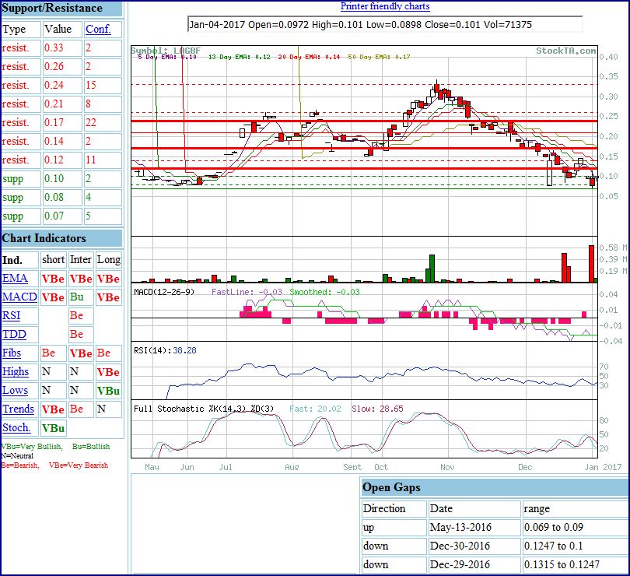Click the RSI indicator link

tap(12, 315)
